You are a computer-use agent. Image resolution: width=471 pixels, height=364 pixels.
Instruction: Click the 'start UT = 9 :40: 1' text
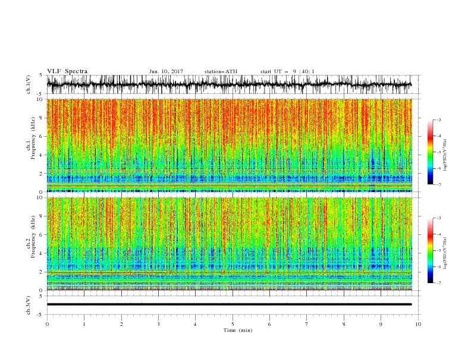[x=287, y=71]
